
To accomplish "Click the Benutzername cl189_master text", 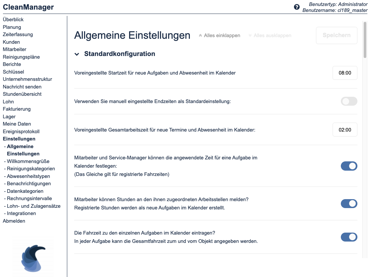I will [x=335, y=10].
